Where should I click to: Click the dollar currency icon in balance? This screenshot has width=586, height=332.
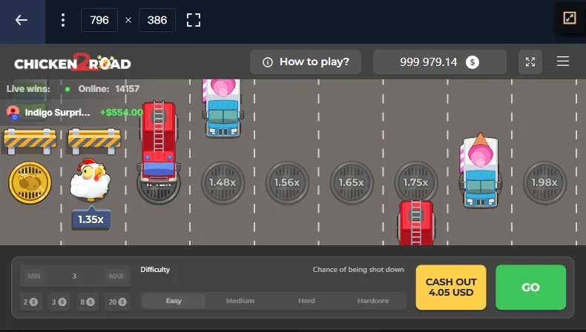point(473,62)
